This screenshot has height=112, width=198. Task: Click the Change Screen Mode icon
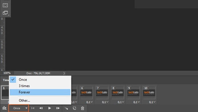[x=5, y=13]
